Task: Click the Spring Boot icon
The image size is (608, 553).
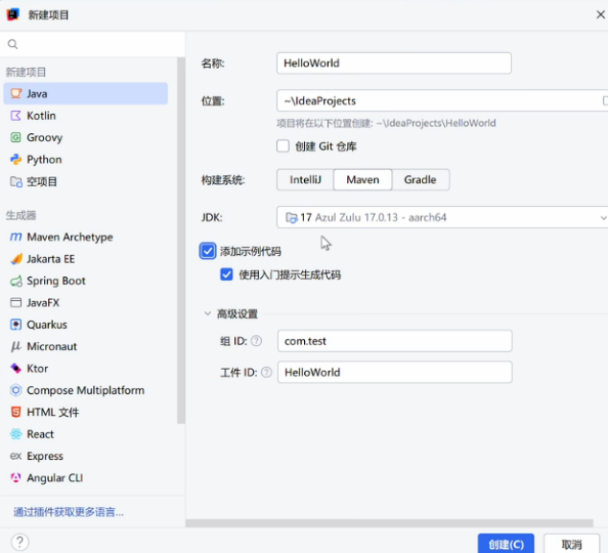Action: click(16, 281)
